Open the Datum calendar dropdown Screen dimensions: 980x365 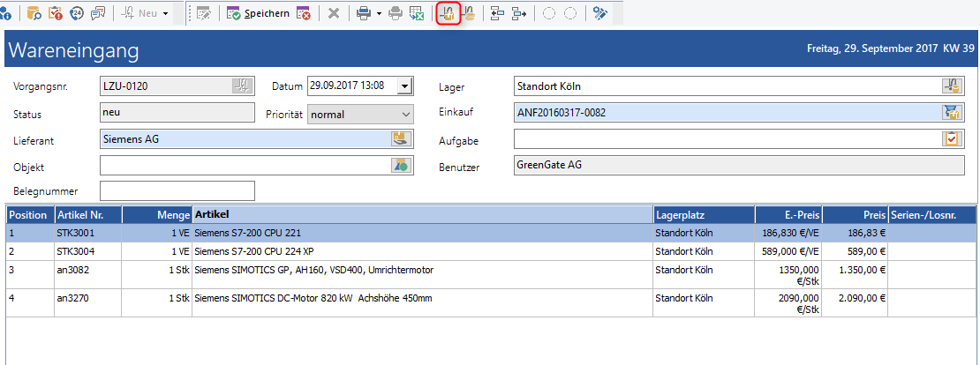405,86
